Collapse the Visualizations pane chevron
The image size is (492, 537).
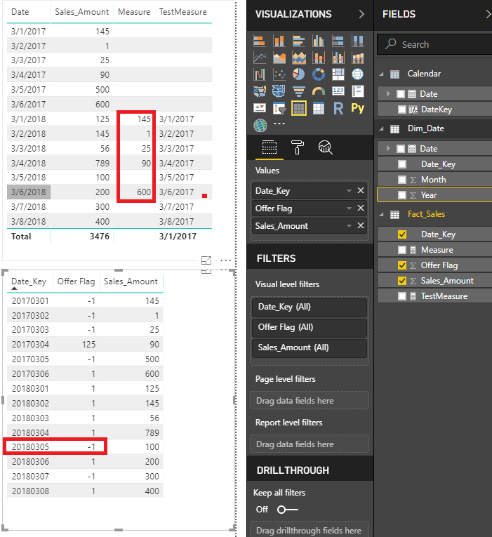[x=361, y=14]
